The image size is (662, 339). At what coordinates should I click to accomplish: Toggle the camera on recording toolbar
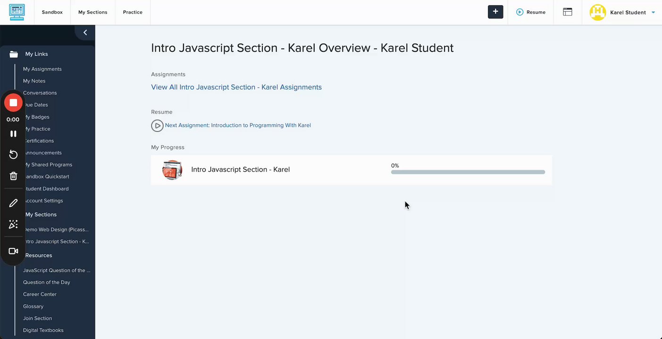coord(13,251)
